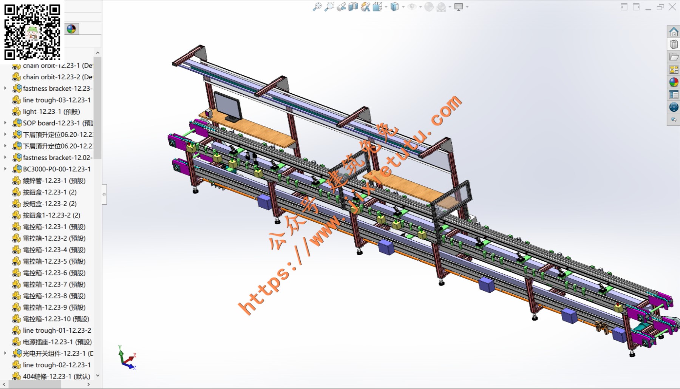Viewport: 680px width, 389px height.
Task: Select the Zoom to Area tool
Action: (x=329, y=7)
